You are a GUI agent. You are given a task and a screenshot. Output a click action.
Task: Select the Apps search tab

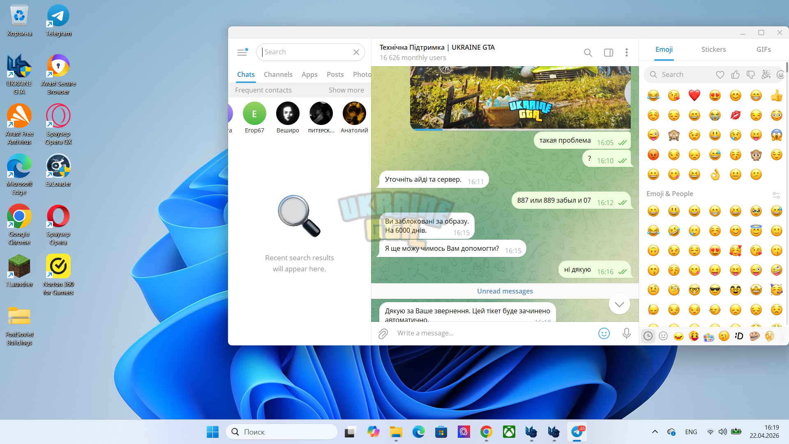(x=309, y=74)
